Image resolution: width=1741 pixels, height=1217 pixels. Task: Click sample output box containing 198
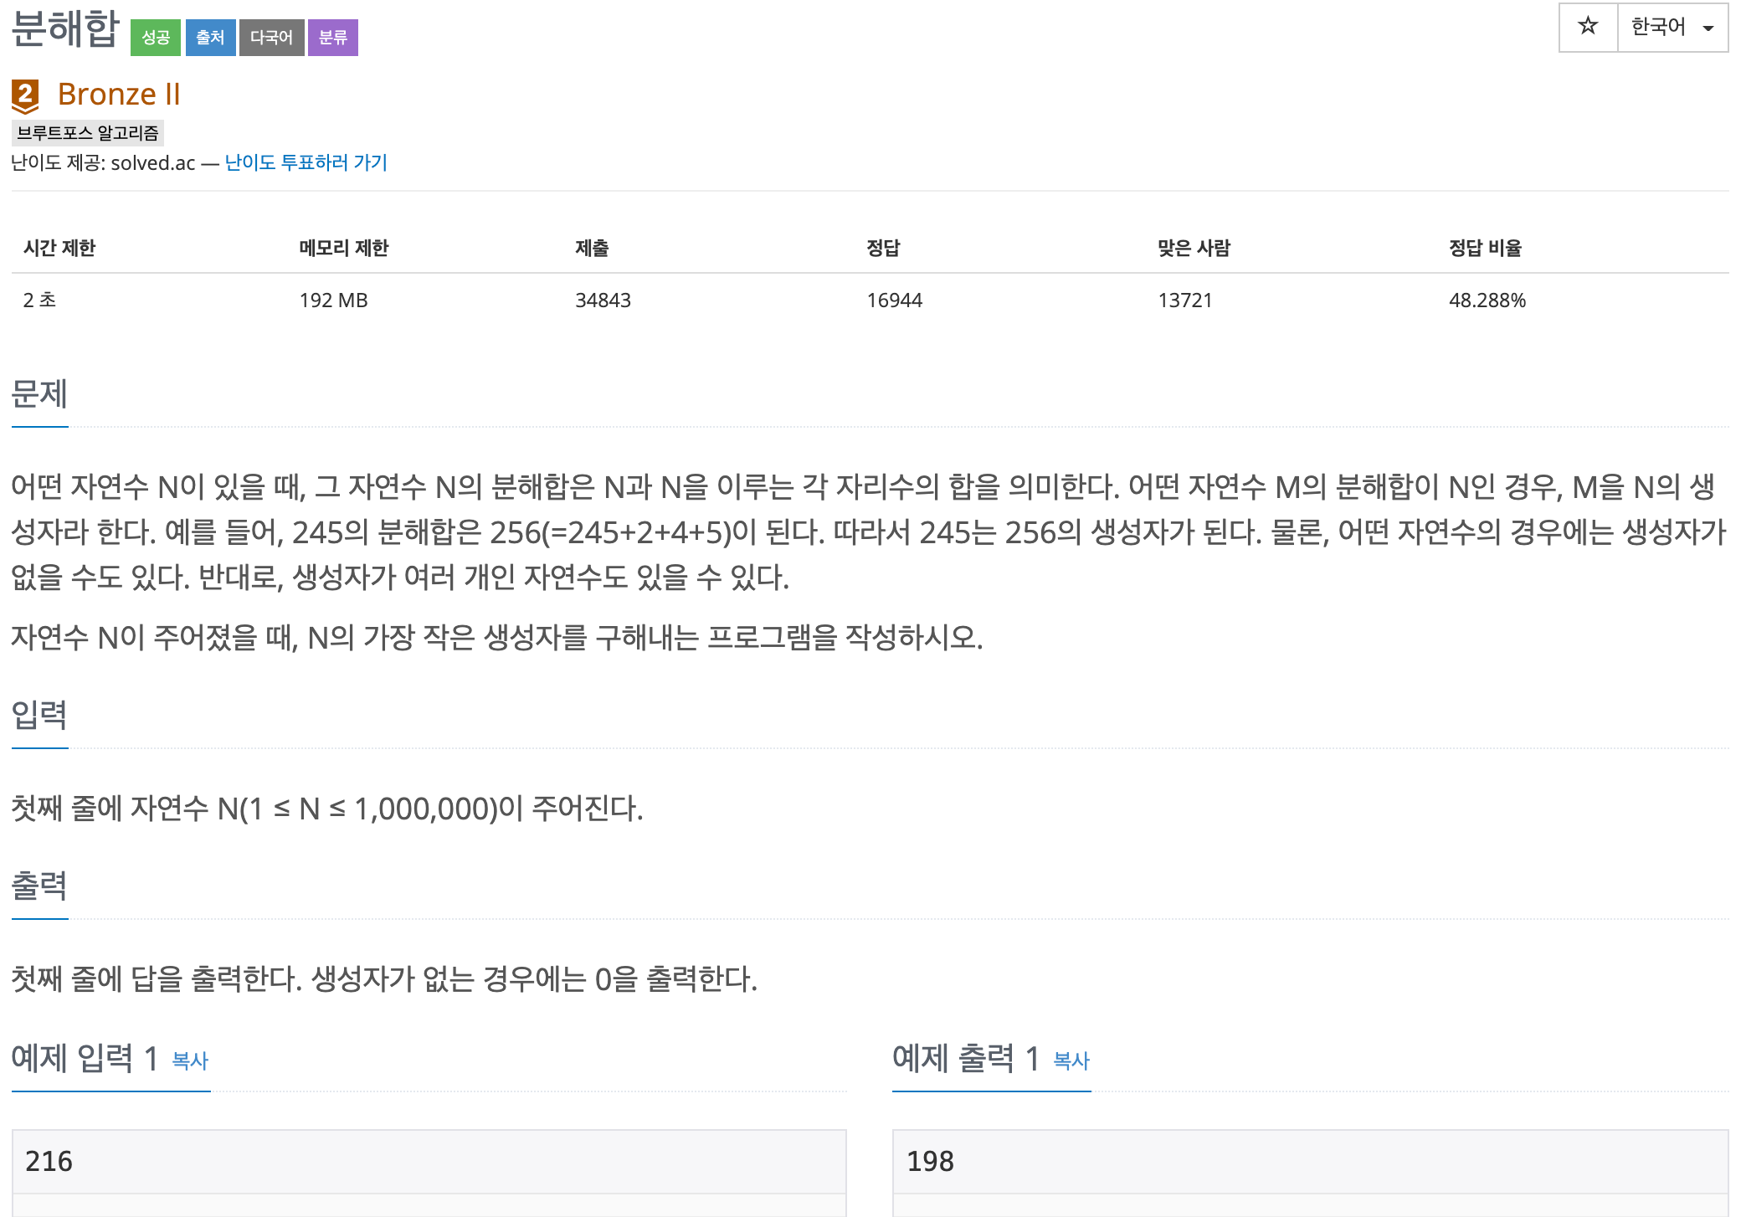(1309, 1161)
